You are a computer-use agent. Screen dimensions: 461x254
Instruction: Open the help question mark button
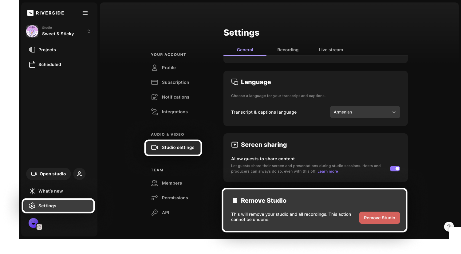[x=449, y=227]
